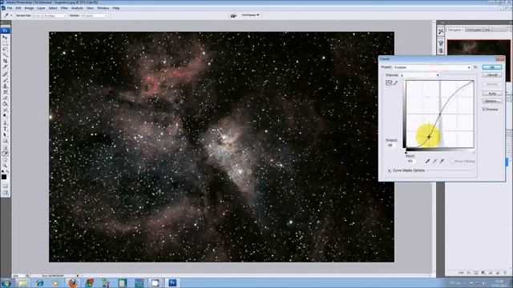Image resolution: width=513 pixels, height=288 pixels.
Task: Open the Edit menu
Action: tap(18, 8)
